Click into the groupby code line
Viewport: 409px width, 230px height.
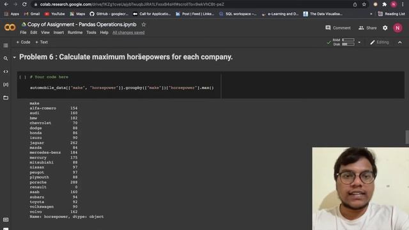pos(122,88)
